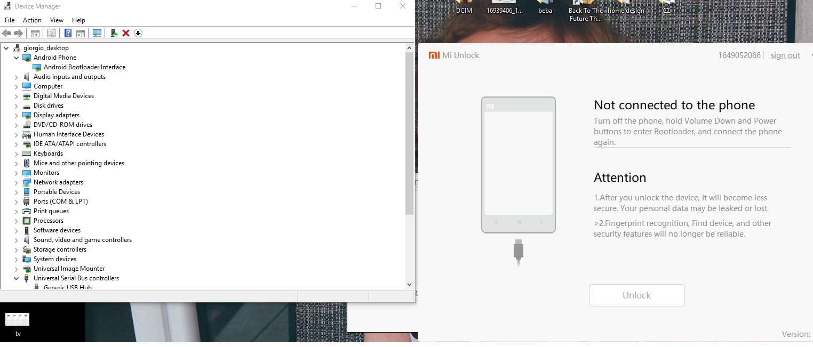Expand the Display adapters node
Screen dimensions: 813x347
(17, 115)
